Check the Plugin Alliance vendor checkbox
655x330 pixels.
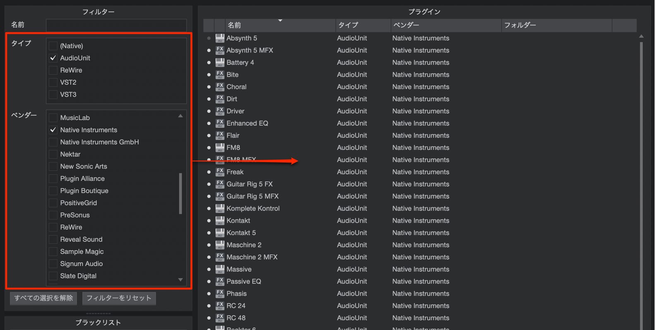click(53, 179)
